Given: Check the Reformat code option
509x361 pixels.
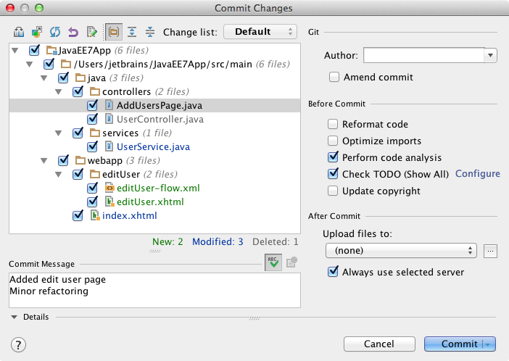Looking at the screenshot, I should coord(333,124).
